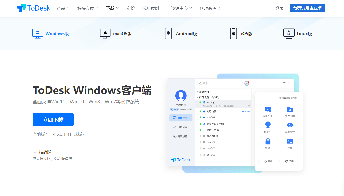The width and height of the screenshot is (344, 196).
Task: Select the 设备列表 sidebar item
Action: (181, 127)
